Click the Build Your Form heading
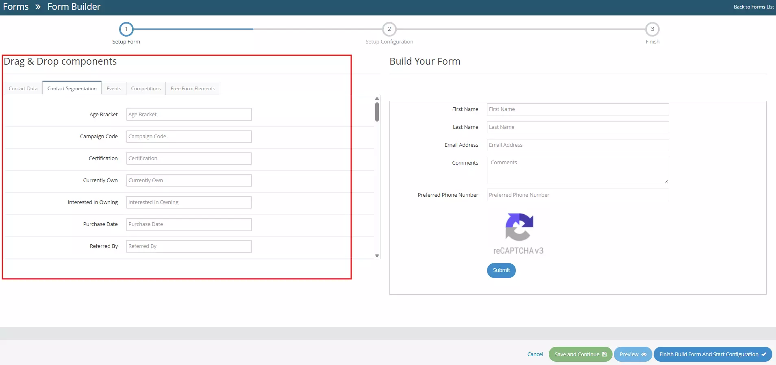Image resolution: width=776 pixels, height=365 pixels. click(x=425, y=61)
